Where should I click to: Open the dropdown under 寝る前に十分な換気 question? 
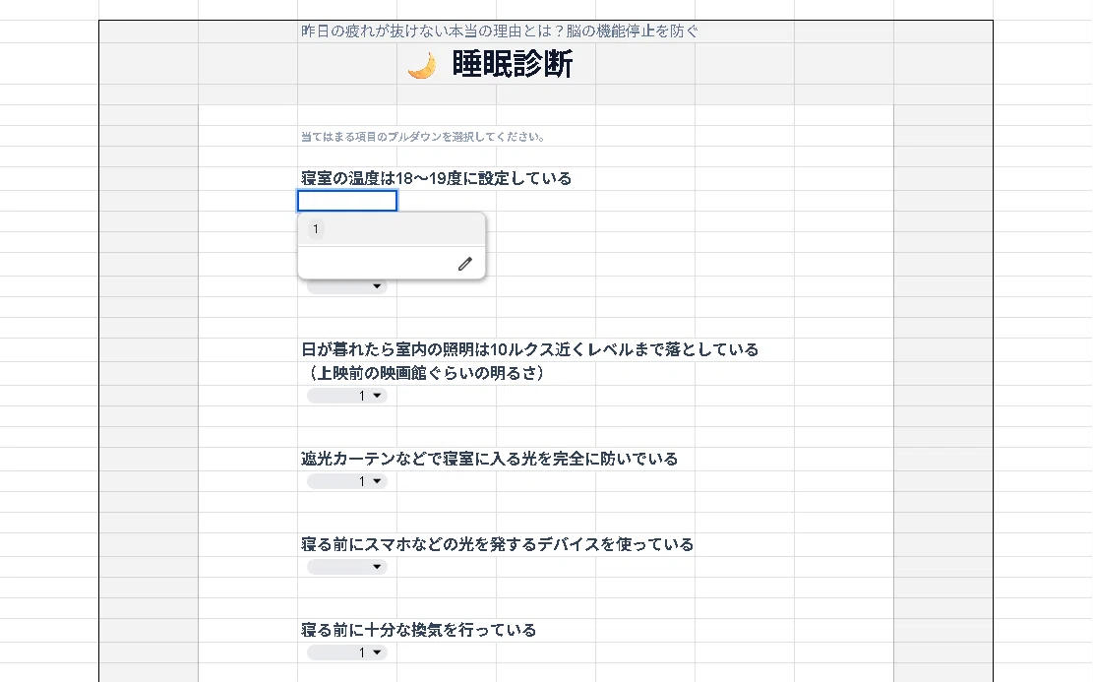coord(347,652)
